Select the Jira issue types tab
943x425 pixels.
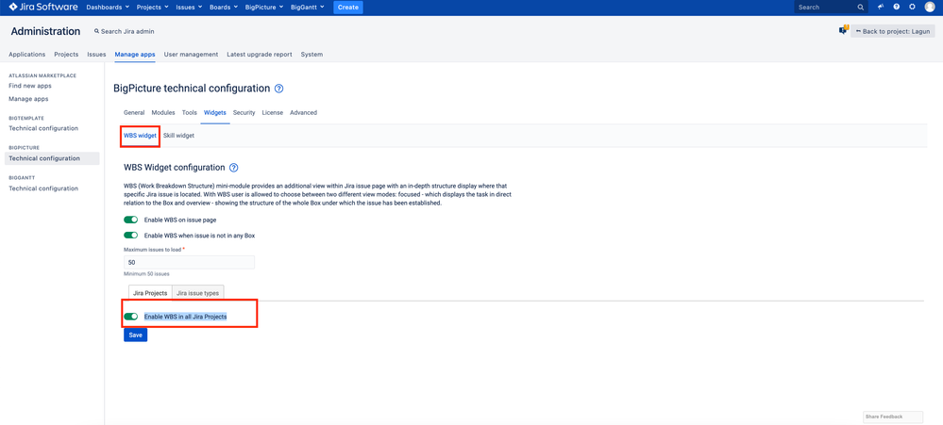coord(198,292)
